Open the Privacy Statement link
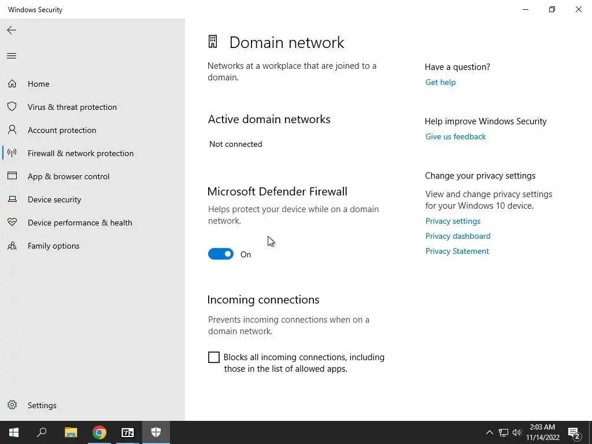Screen dimensions: 592x444 point(457,251)
